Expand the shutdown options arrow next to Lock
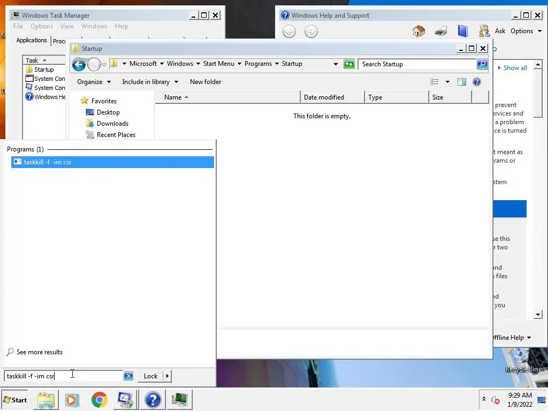The width and height of the screenshot is (548, 411). click(168, 376)
